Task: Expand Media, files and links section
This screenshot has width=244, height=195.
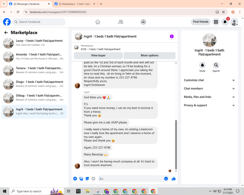Action: pyautogui.click(x=209, y=97)
